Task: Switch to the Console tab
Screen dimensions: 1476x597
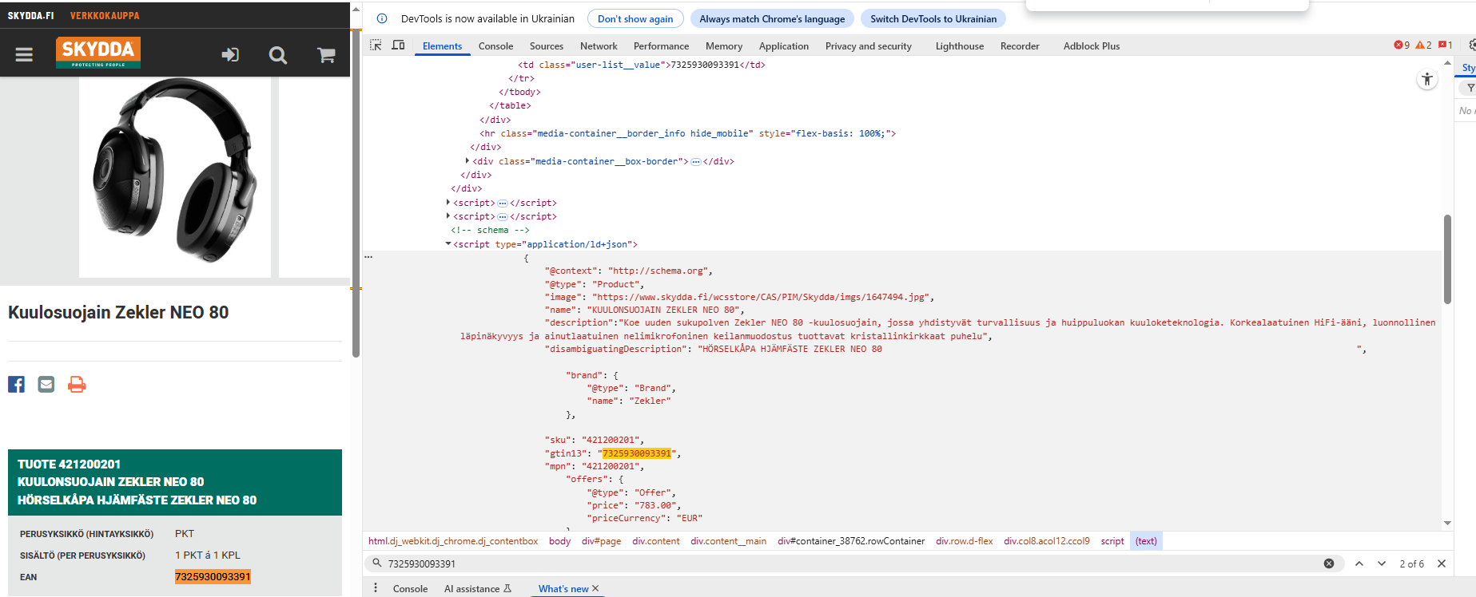Action: click(495, 46)
